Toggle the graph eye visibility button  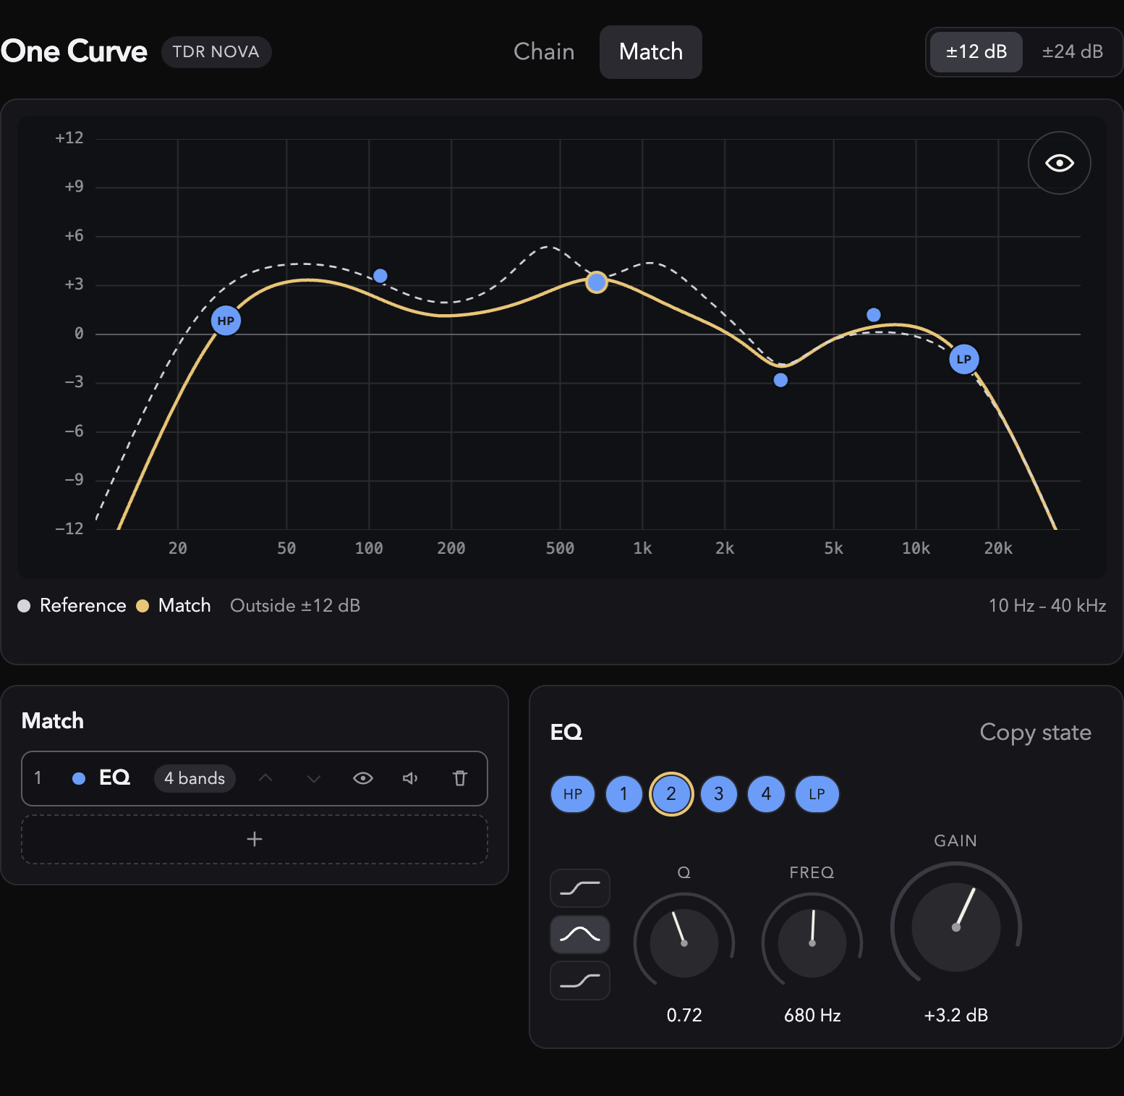[x=1059, y=163]
